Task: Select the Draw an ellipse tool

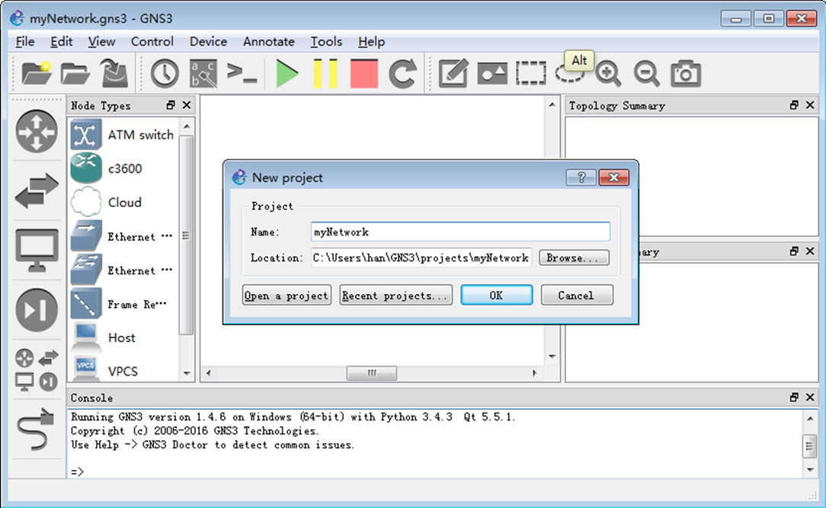Action: coord(569,75)
